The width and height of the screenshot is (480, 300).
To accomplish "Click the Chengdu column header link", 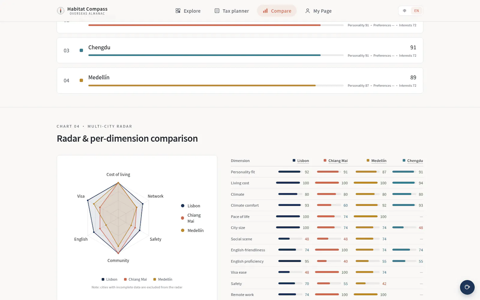I will coord(415,161).
